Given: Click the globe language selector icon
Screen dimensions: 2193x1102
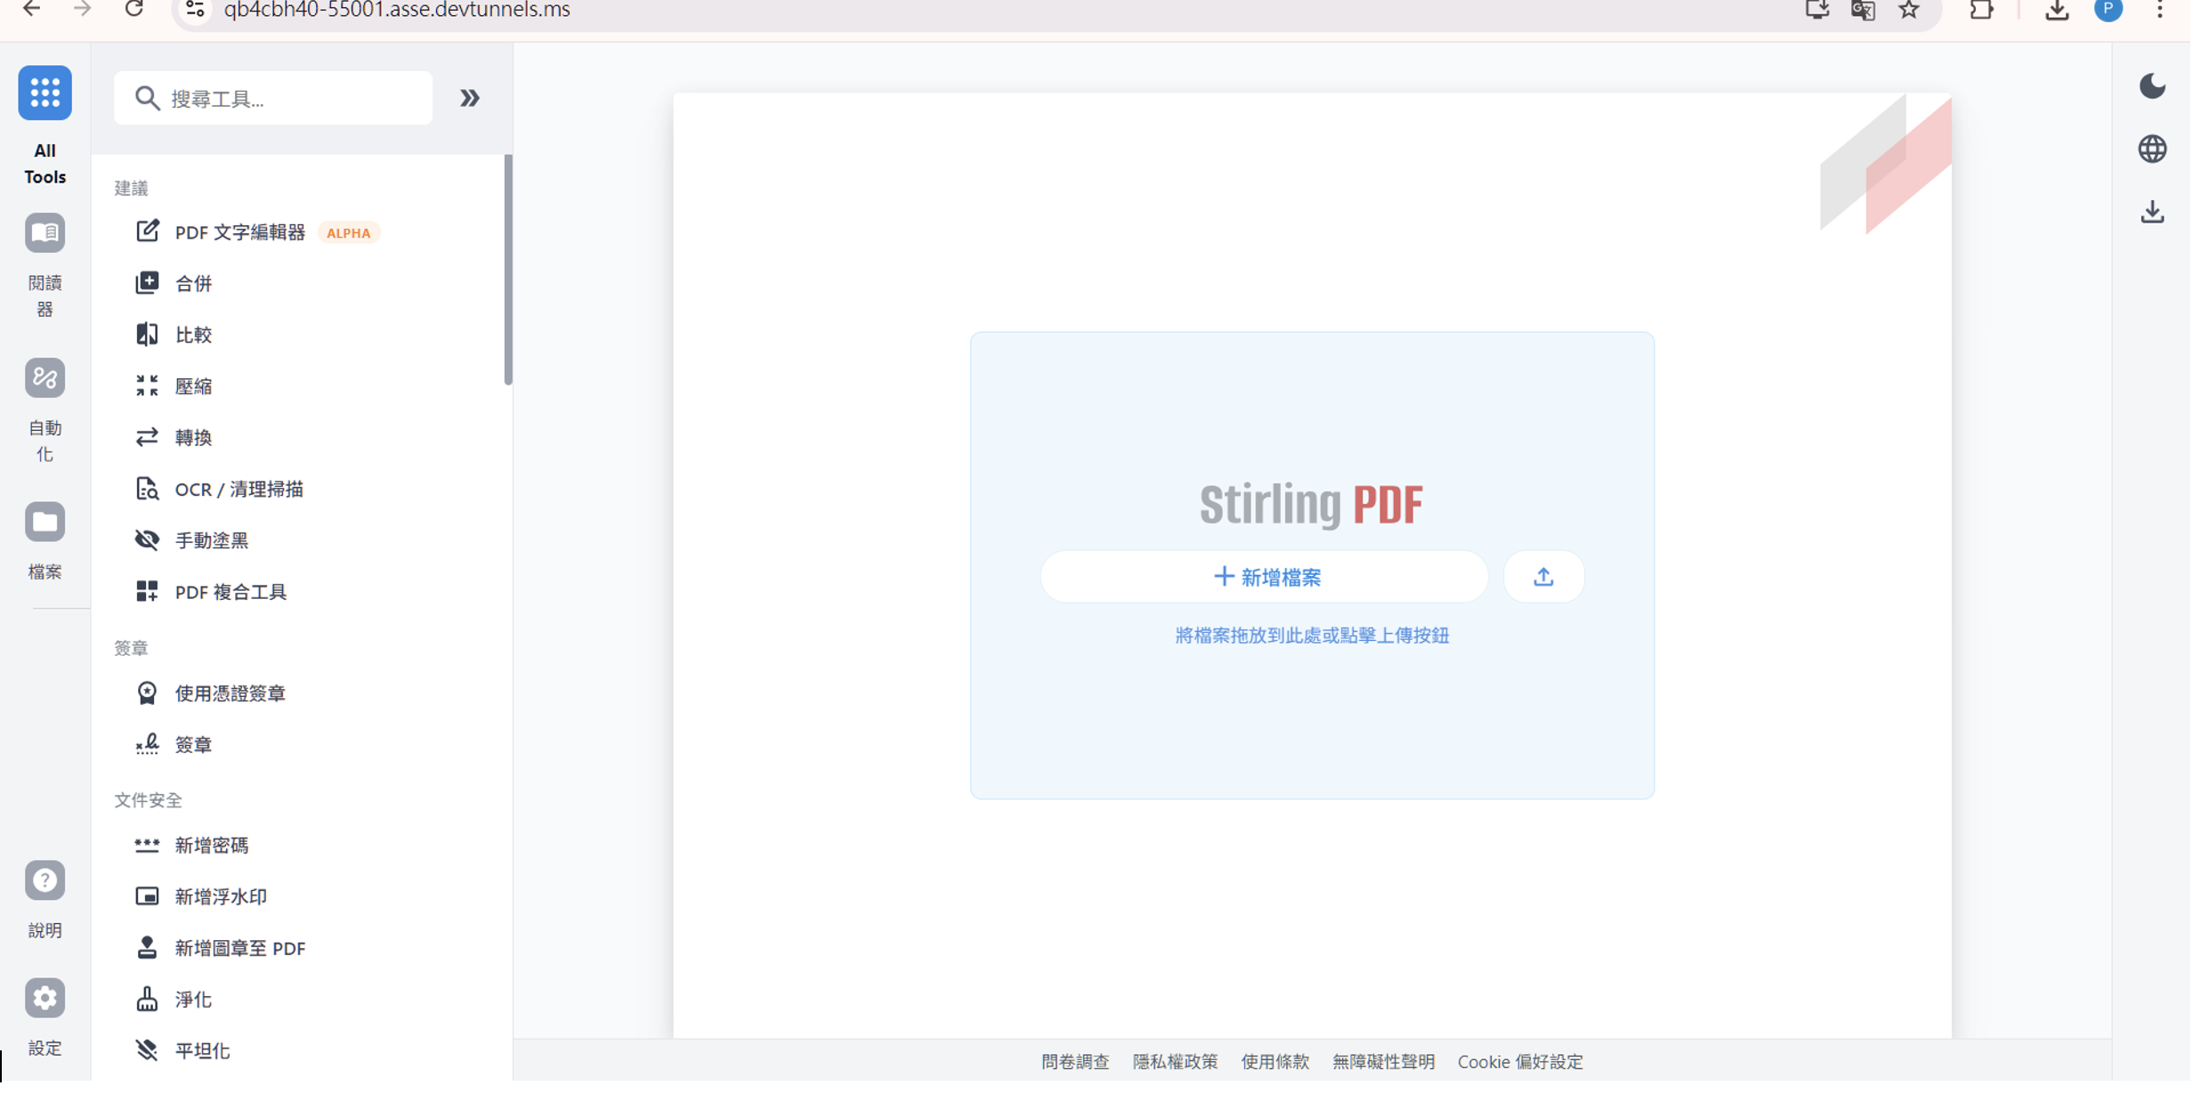Looking at the screenshot, I should point(2154,150).
